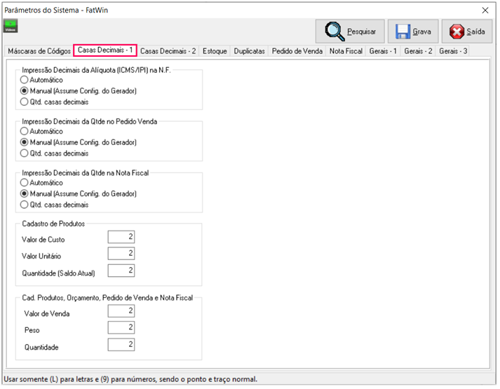Click the green Vídeos icon
The image size is (500, 389).
pos(11,26)
